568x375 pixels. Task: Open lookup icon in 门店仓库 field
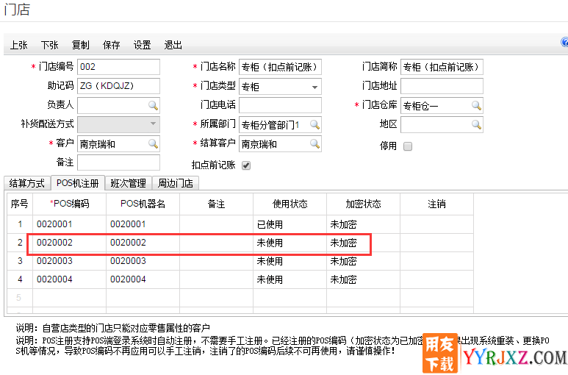point(476,105)
